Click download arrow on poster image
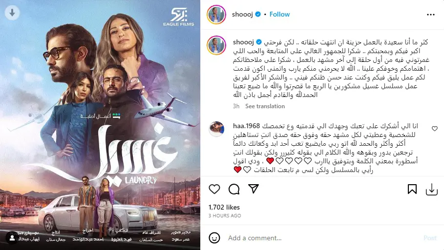 pos(12,13)
